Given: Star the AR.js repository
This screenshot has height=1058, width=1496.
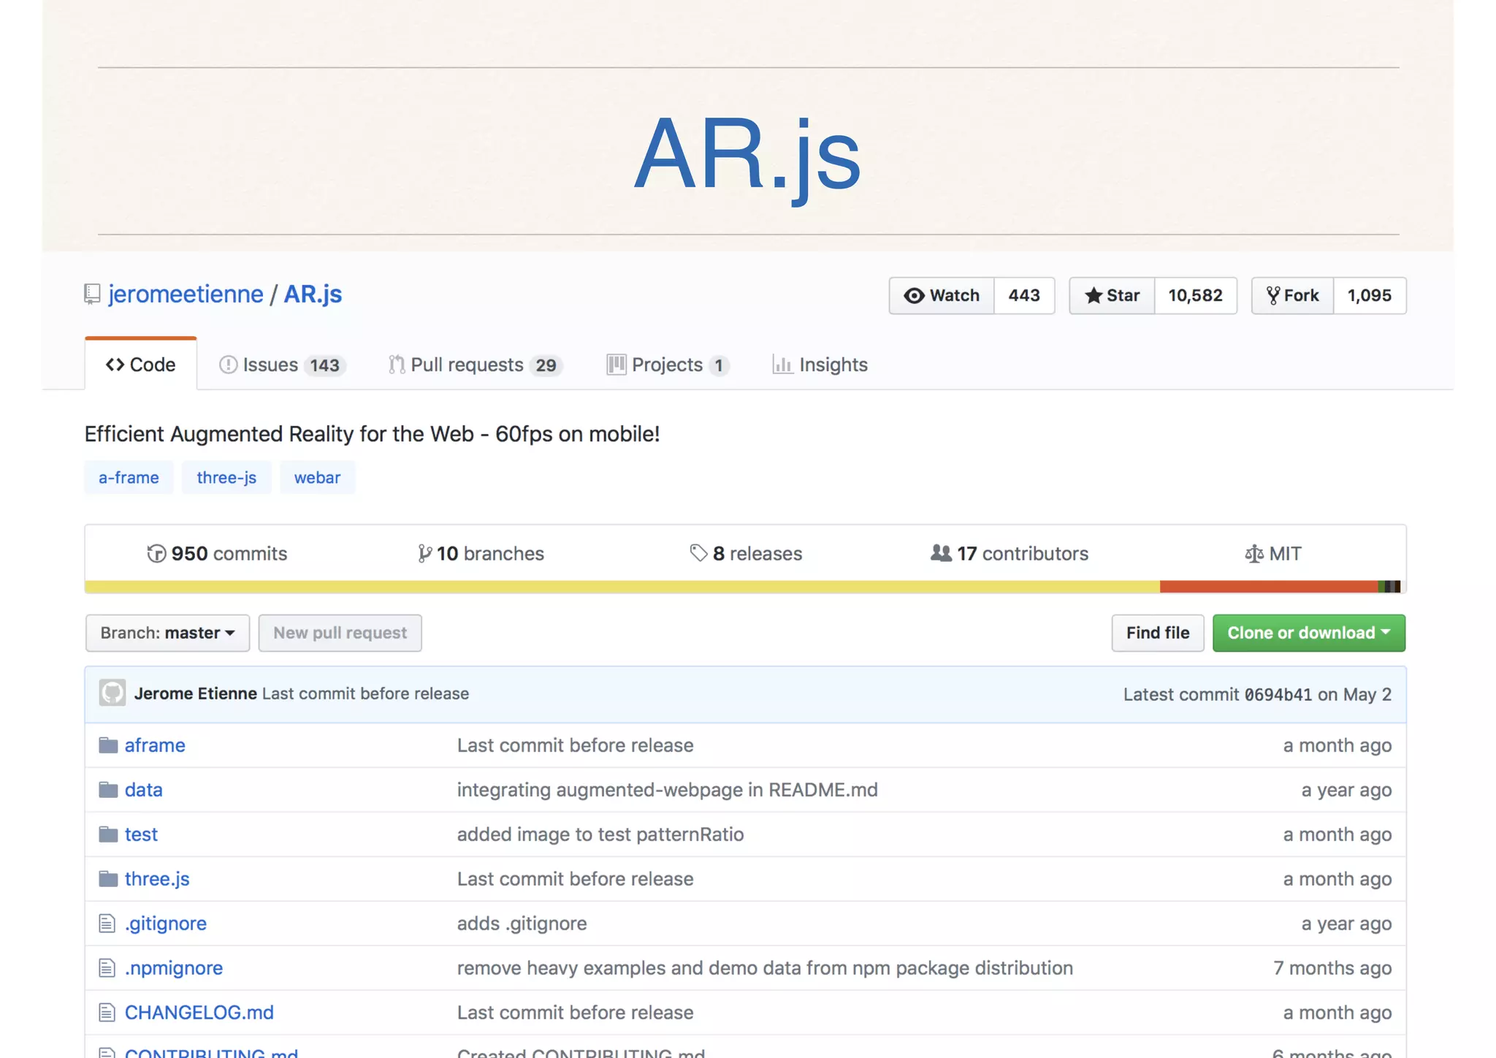Looking at the screenshot, I should click(1112, 295).
